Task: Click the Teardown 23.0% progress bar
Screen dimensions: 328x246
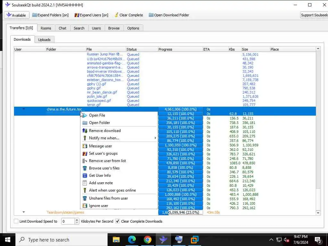Action: (181, 212)
